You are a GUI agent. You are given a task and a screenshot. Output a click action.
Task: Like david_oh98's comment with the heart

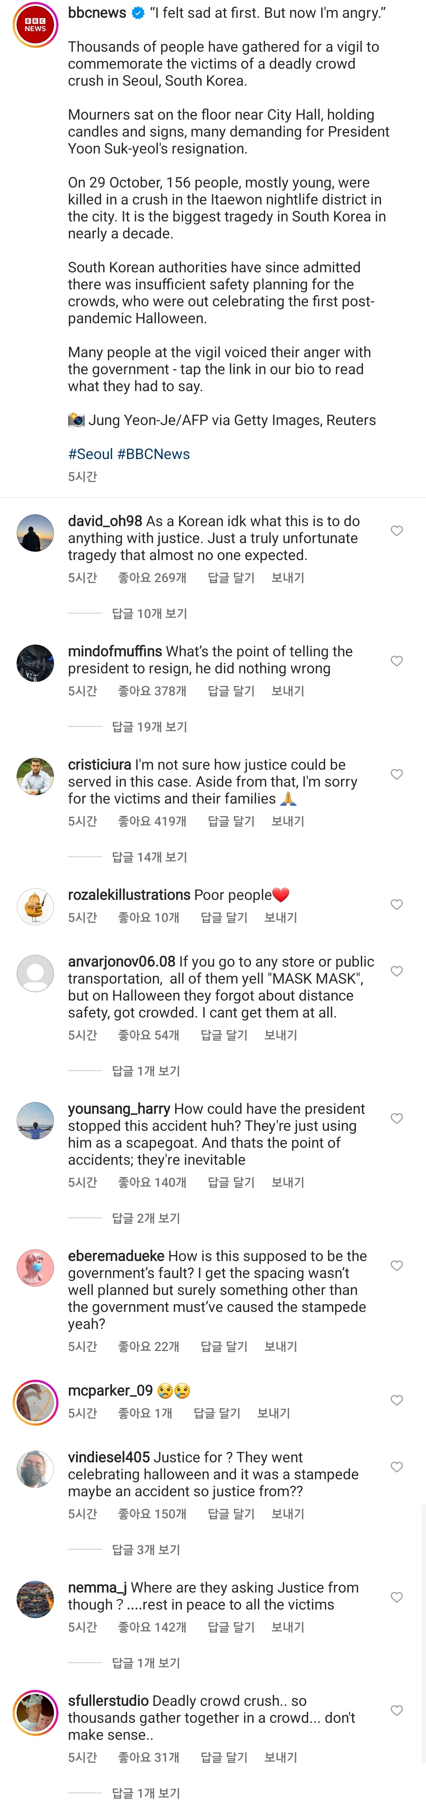pyautogui.click(x=396, y=530)
